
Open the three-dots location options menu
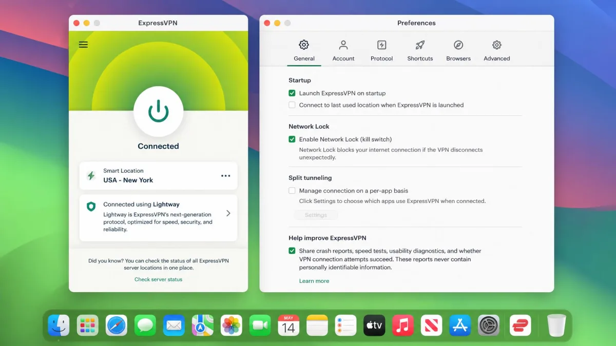pos(225,176)
